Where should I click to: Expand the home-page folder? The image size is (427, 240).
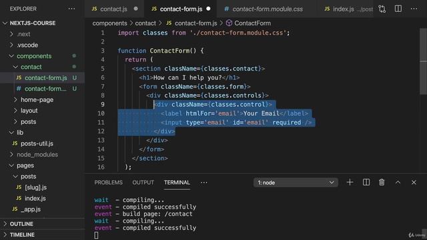coord(15,100)
